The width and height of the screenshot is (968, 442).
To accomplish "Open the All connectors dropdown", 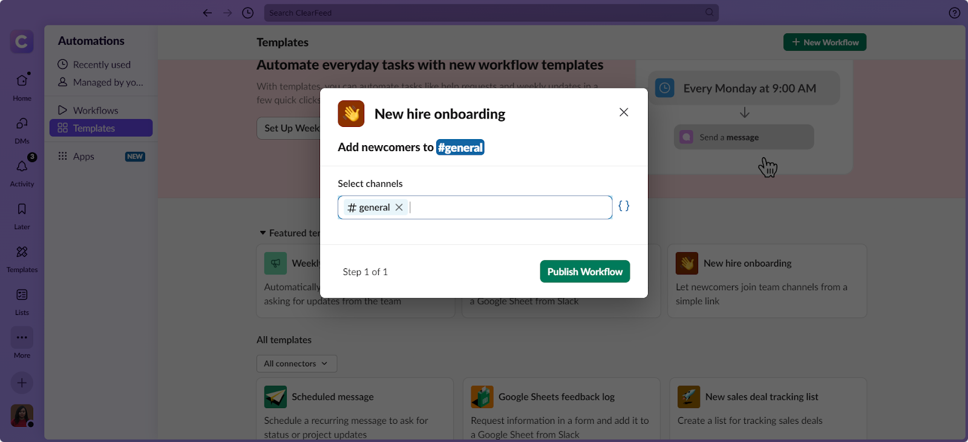I will 296,363.
